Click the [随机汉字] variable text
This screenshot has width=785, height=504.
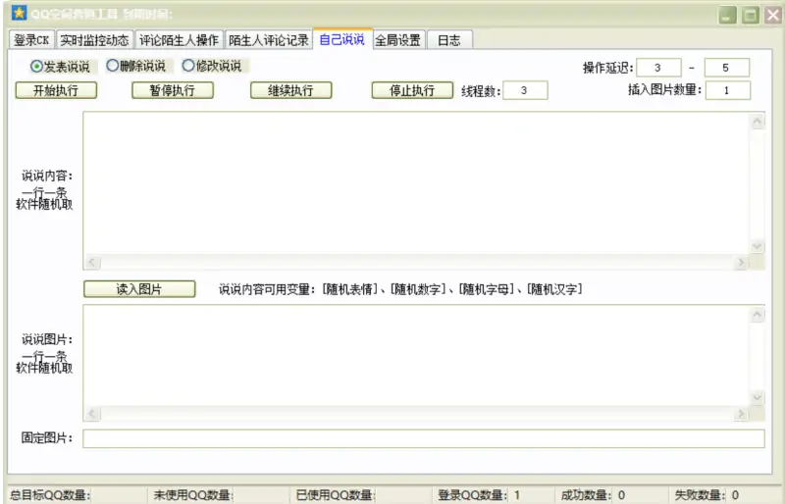point(554,289)
